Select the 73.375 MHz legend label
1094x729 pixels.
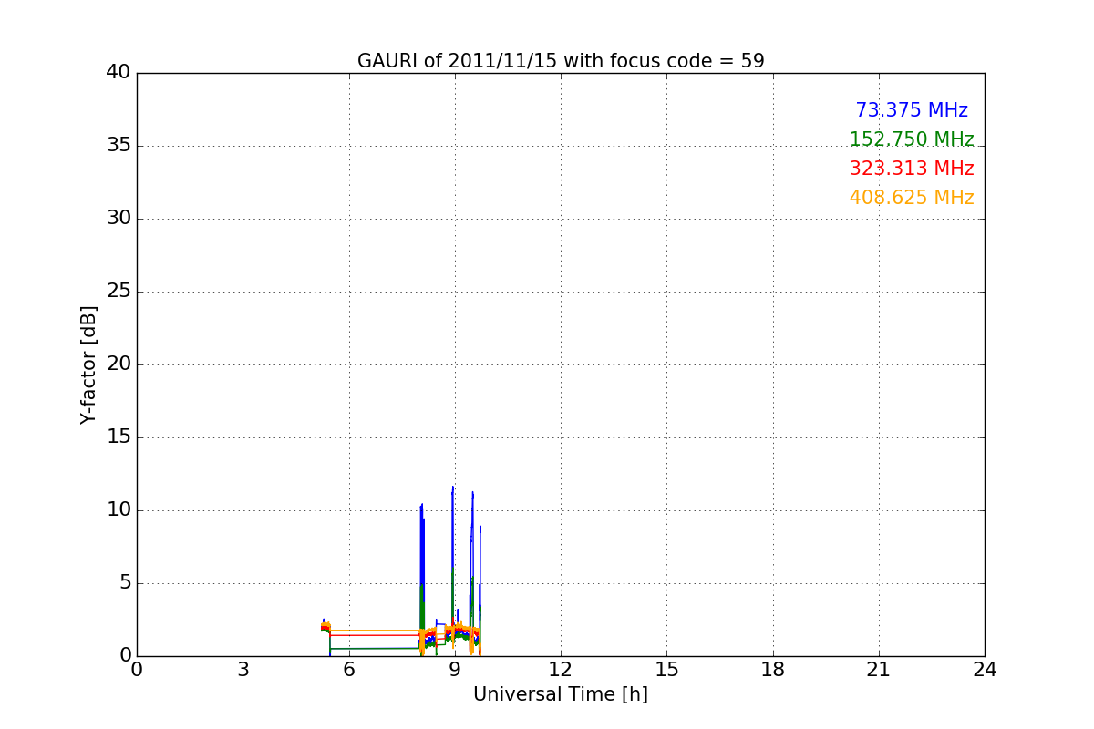[x=912, y=110]
